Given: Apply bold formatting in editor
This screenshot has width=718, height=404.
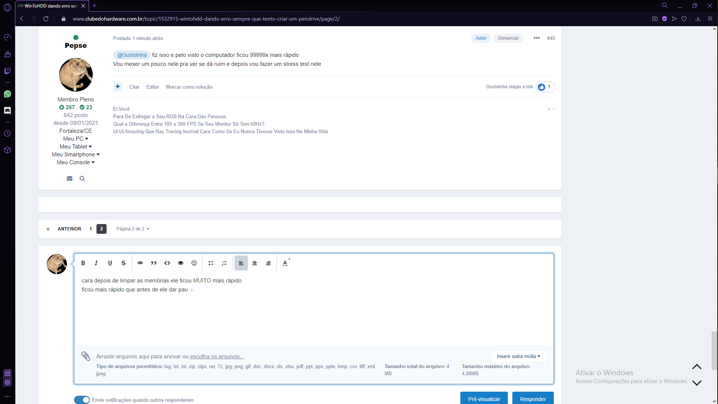Looking at the screenshot, I should point(83,263).
